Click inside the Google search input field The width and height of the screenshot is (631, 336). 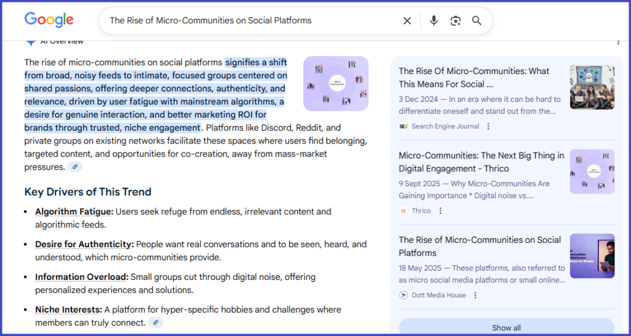[246, 21]
